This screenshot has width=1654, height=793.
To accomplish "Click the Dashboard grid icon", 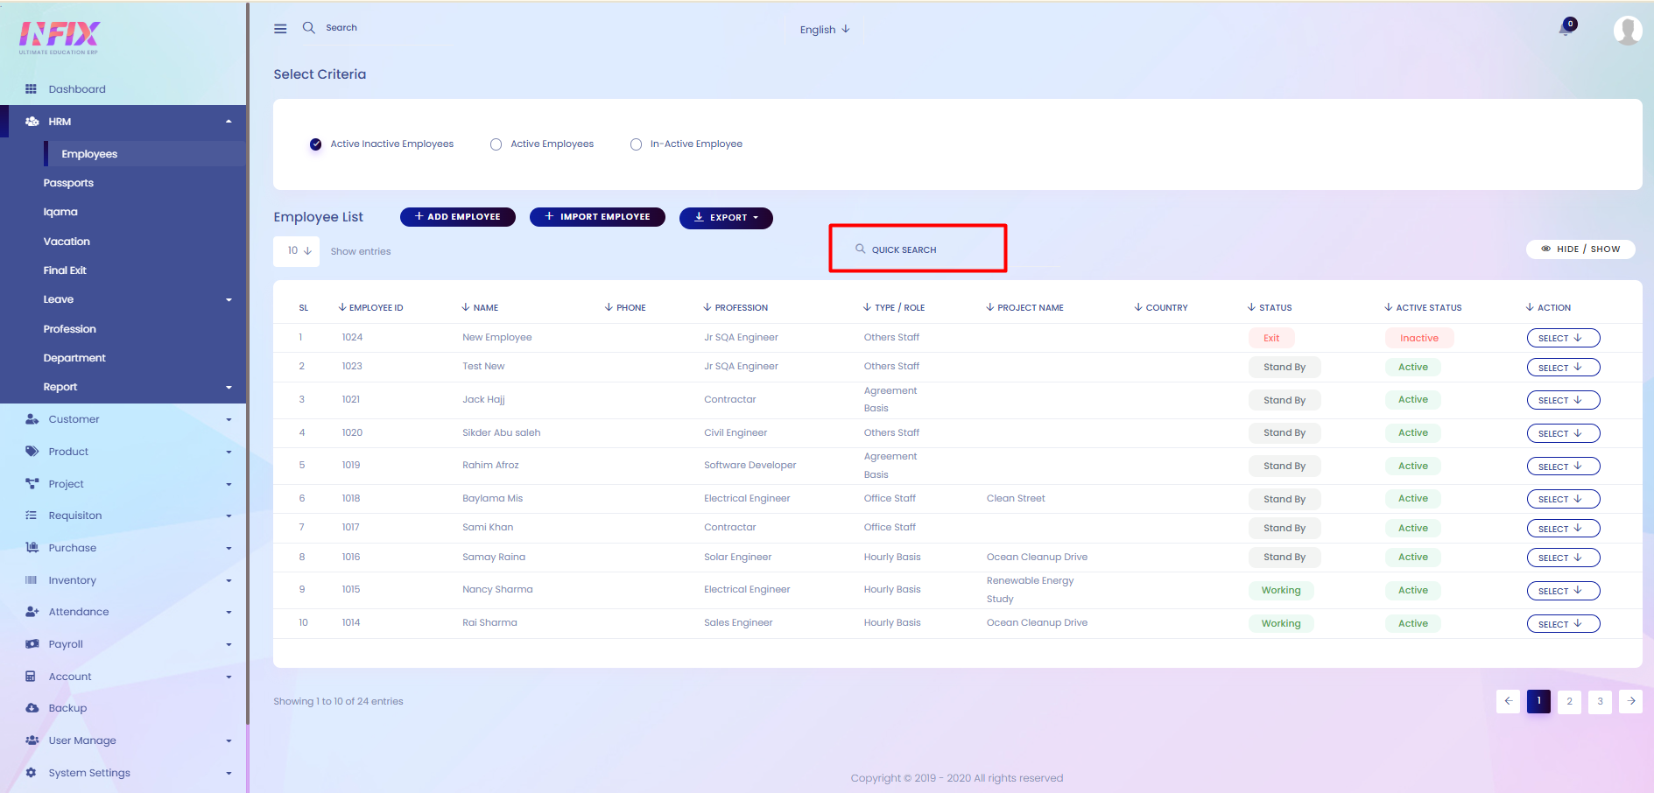I will [x=31, y=89].
